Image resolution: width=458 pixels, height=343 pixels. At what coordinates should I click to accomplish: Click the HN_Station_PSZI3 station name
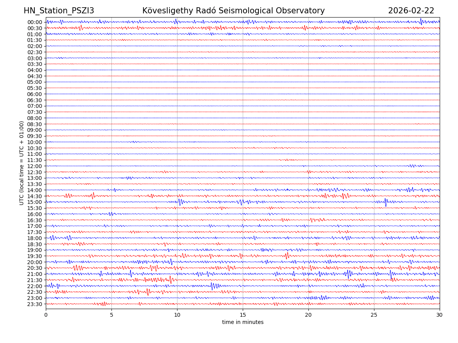click(59, 11)
